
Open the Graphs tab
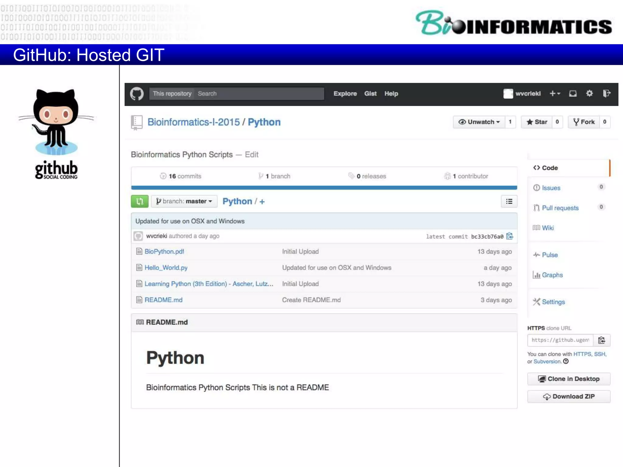pyautogui.click(x=548, y=275)
